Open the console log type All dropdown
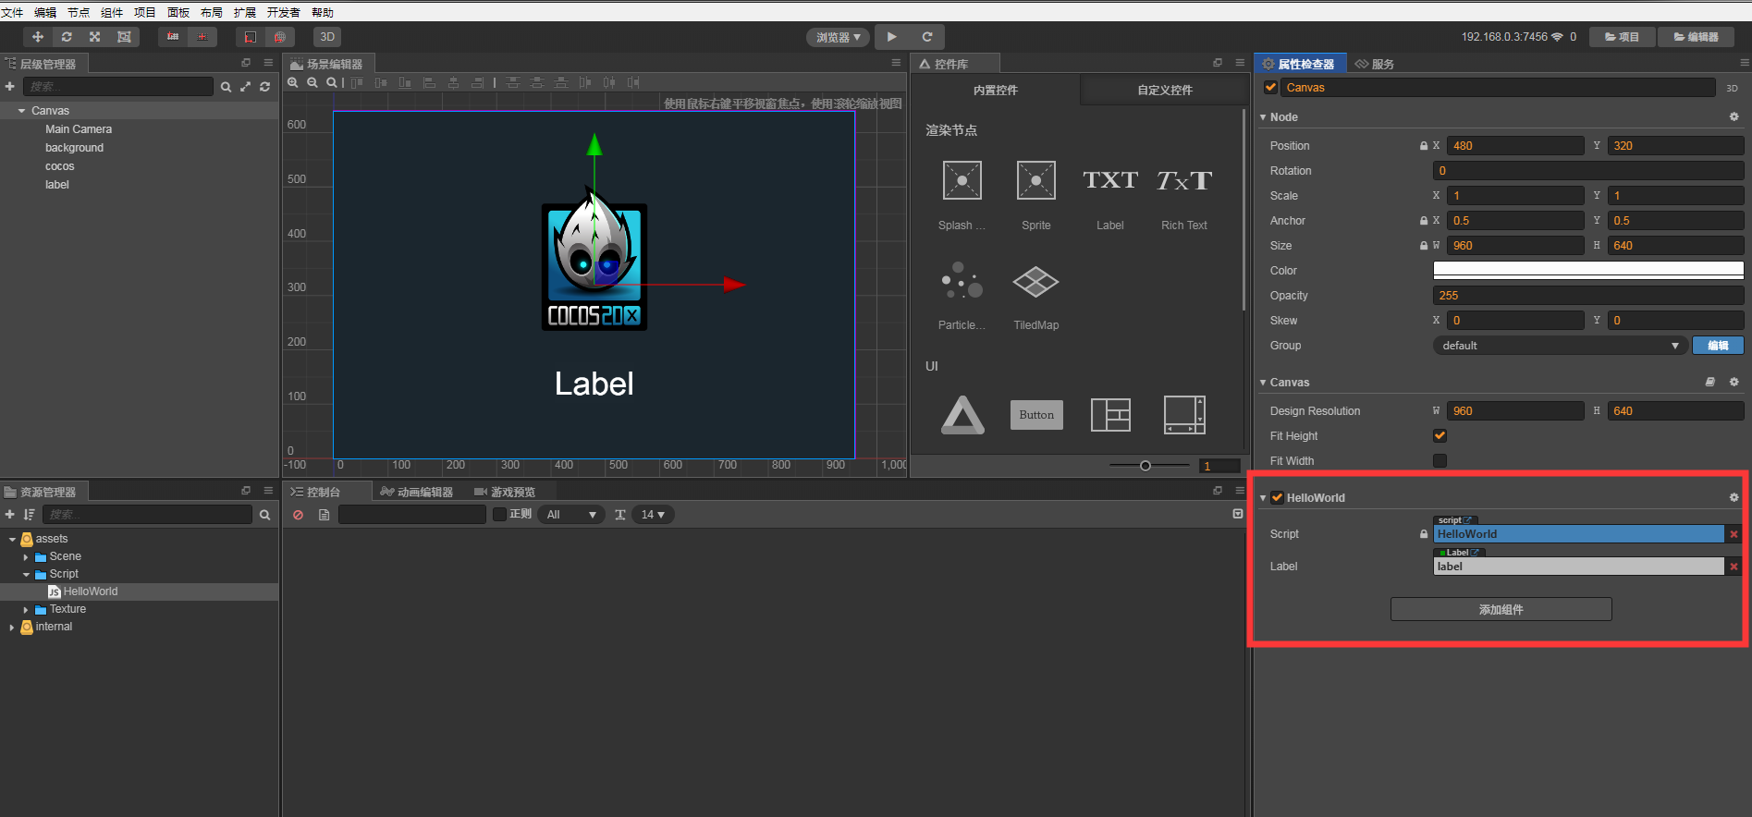1752x817 pixels. [572, 515]
